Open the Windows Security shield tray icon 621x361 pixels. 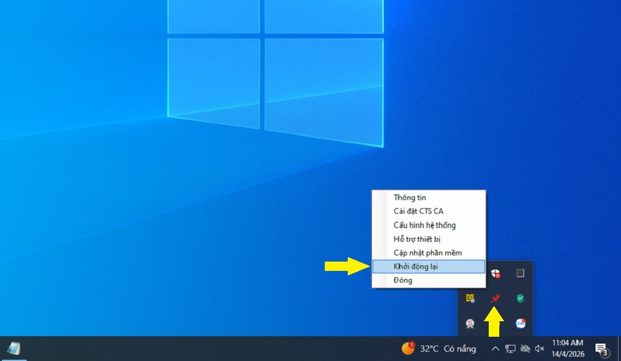(495, 273)
